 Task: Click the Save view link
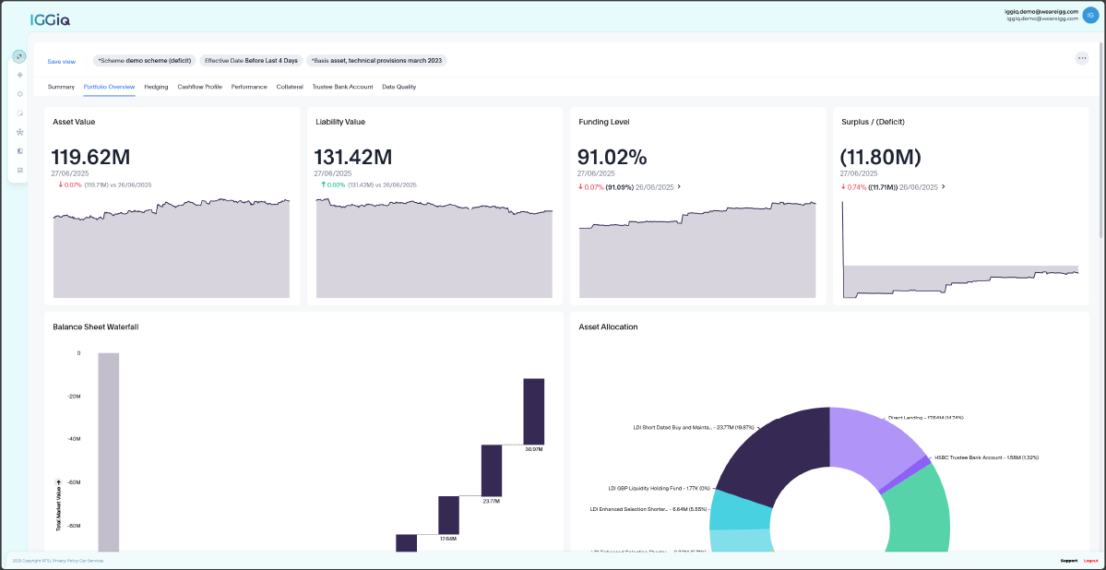coord(62,62)
